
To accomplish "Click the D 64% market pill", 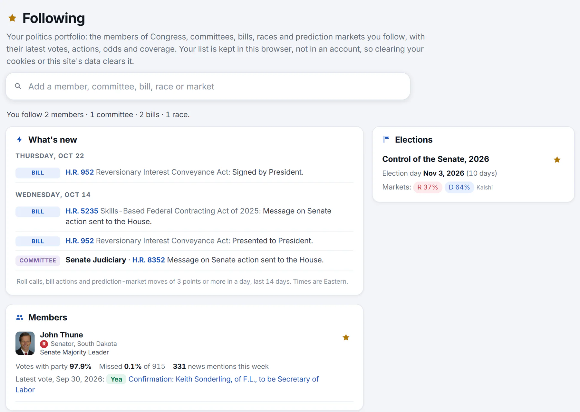I will pos(459,187).
